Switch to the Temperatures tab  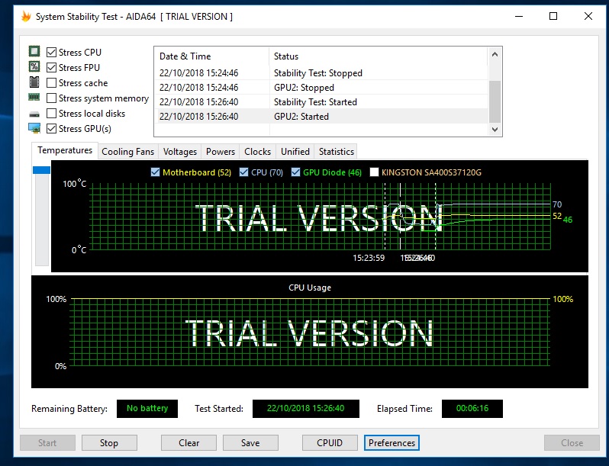(x=65, y=150)
